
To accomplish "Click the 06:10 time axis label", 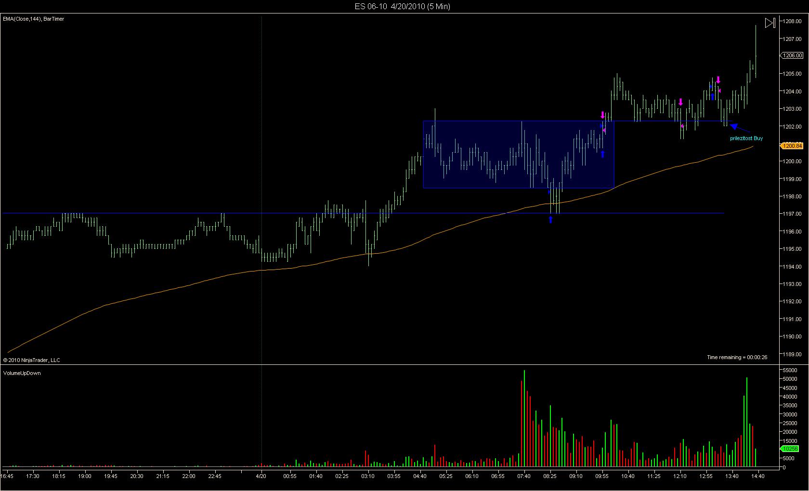I will [472, 476].
